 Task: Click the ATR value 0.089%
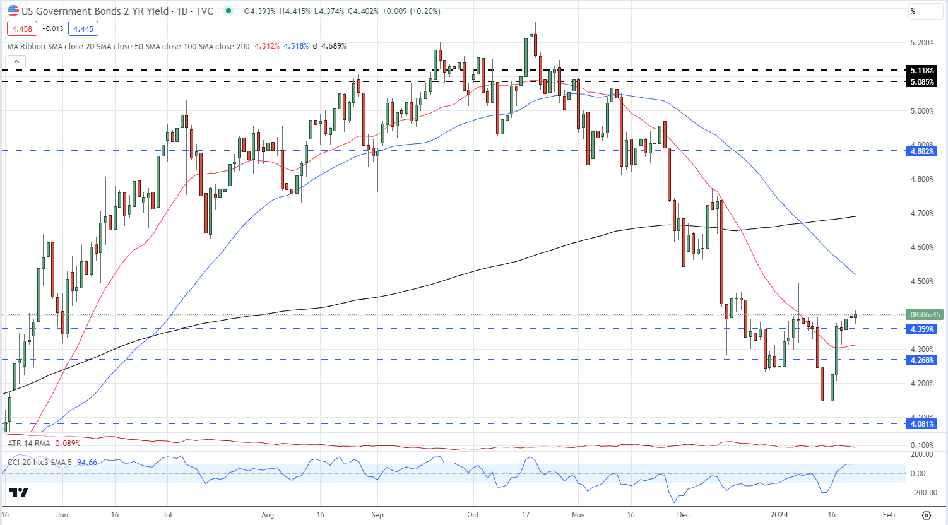point(68,444)
